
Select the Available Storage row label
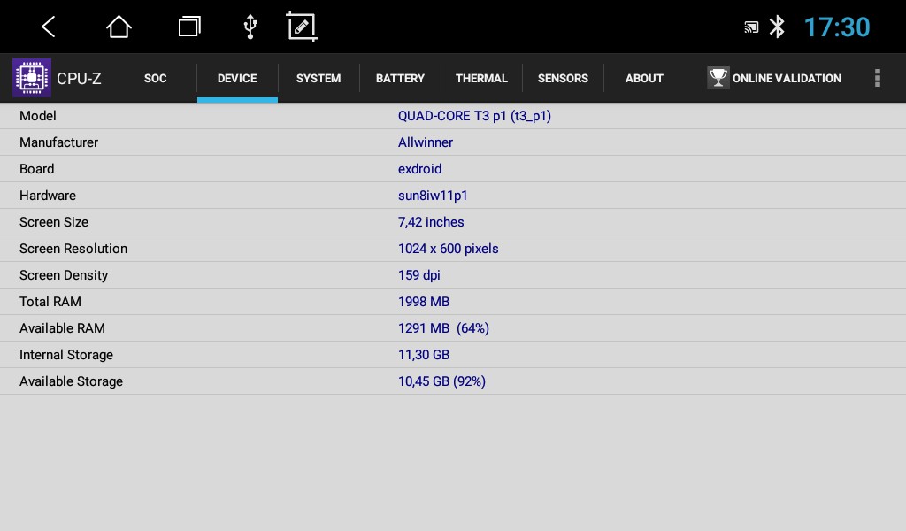click(71, 382)
